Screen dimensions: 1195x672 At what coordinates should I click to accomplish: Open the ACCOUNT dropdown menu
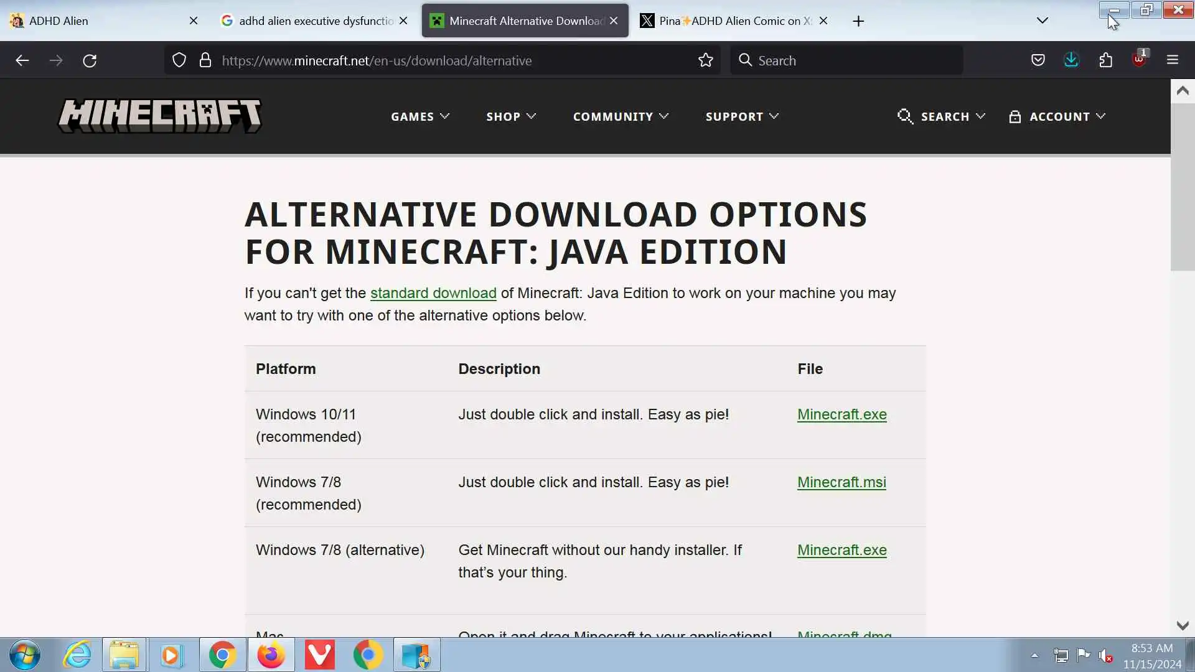coord(1057,116)
